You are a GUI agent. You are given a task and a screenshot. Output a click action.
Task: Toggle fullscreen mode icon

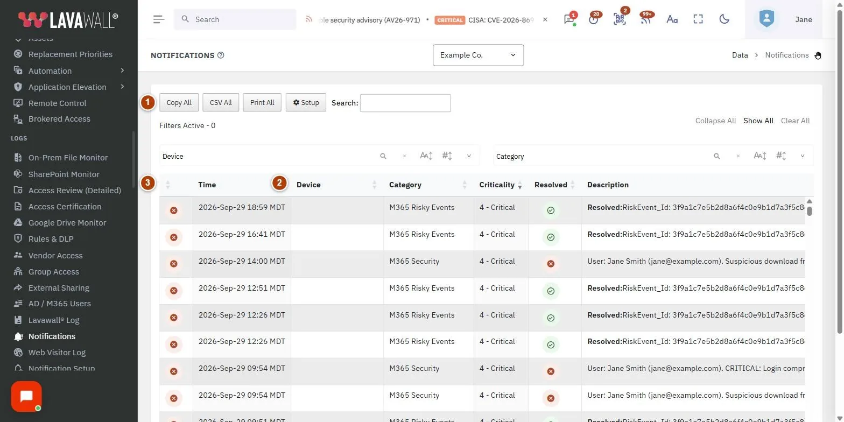point(698,19)
